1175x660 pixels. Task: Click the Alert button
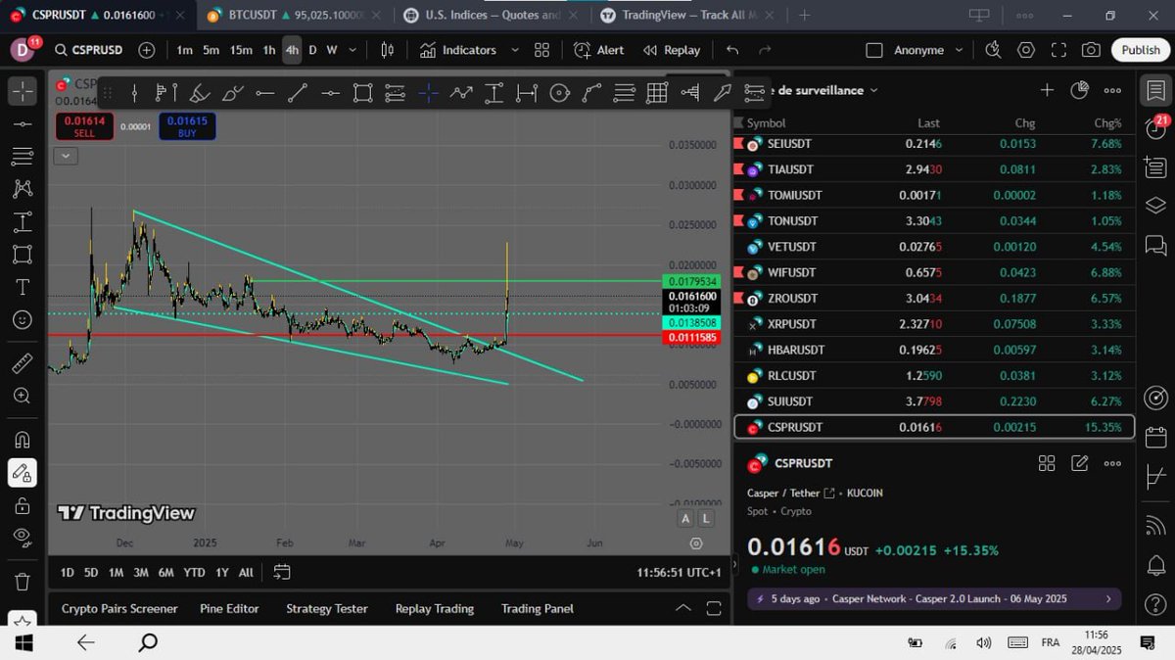599,50
